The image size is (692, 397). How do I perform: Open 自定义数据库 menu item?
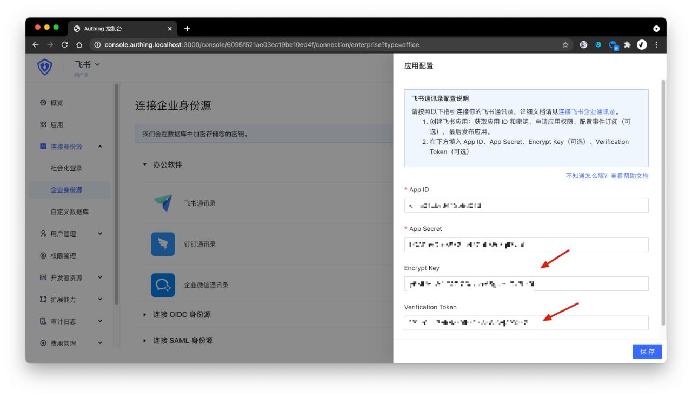click(70, 212)
